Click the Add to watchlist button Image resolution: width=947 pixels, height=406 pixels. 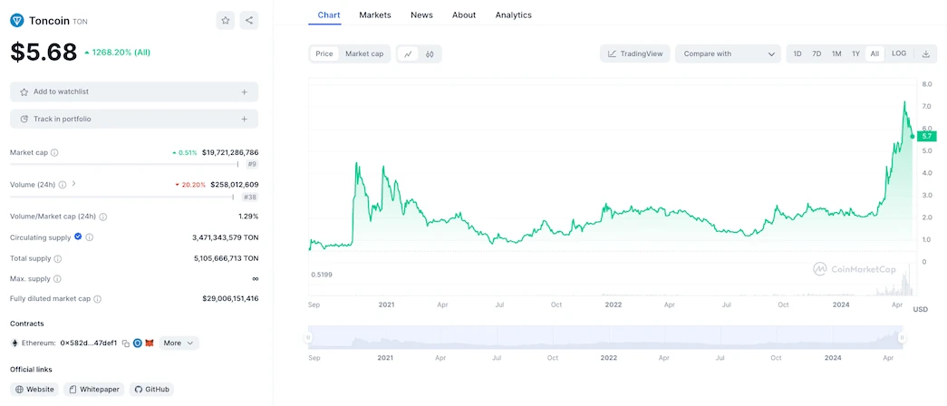click(x=134, y=92)
